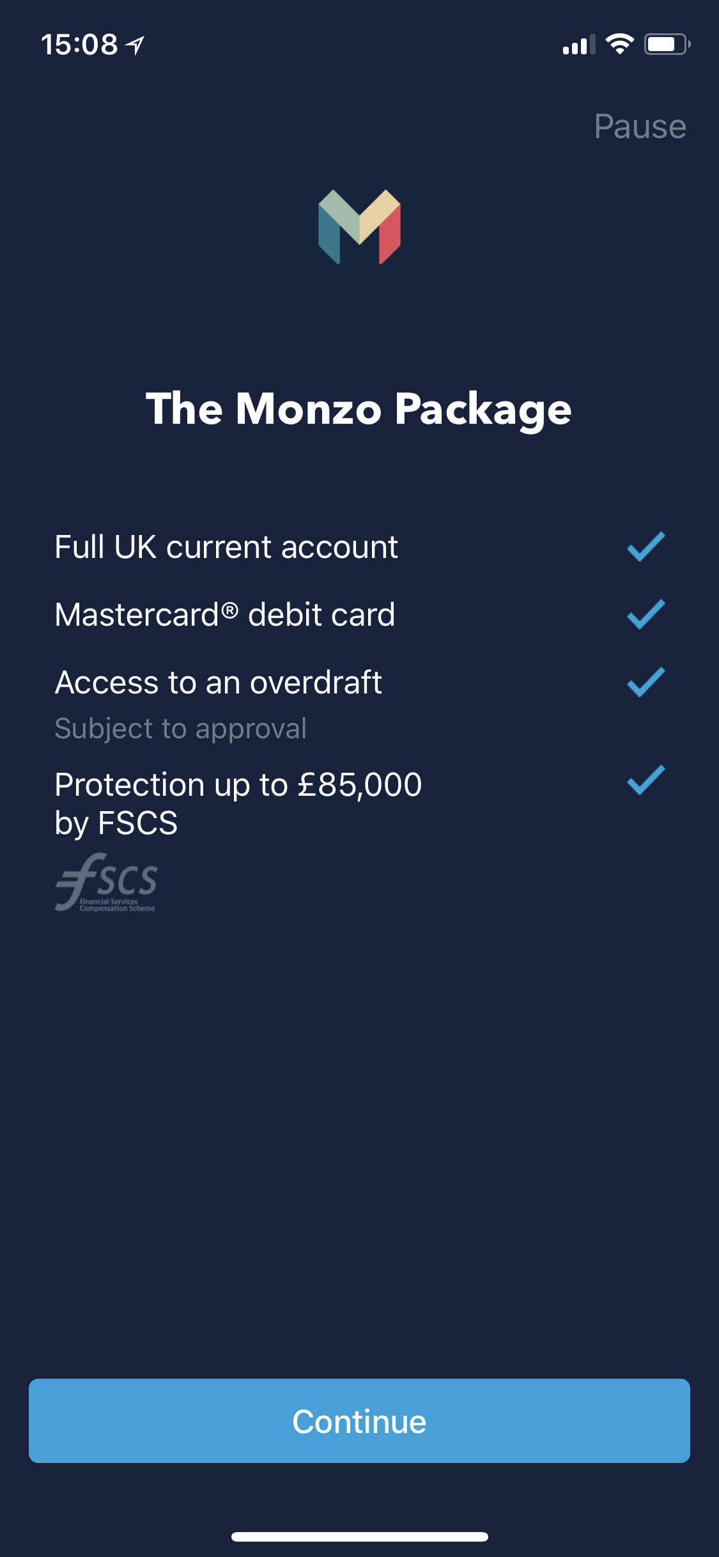Viewport: 719px width, 1557px height.
Task: Tap the Subject to approval note
Action: pos(181,729)
